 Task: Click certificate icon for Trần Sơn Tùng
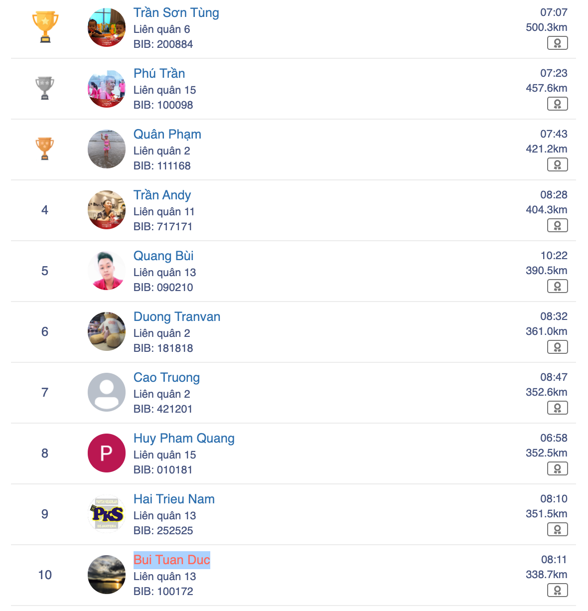tap(557, 43)
